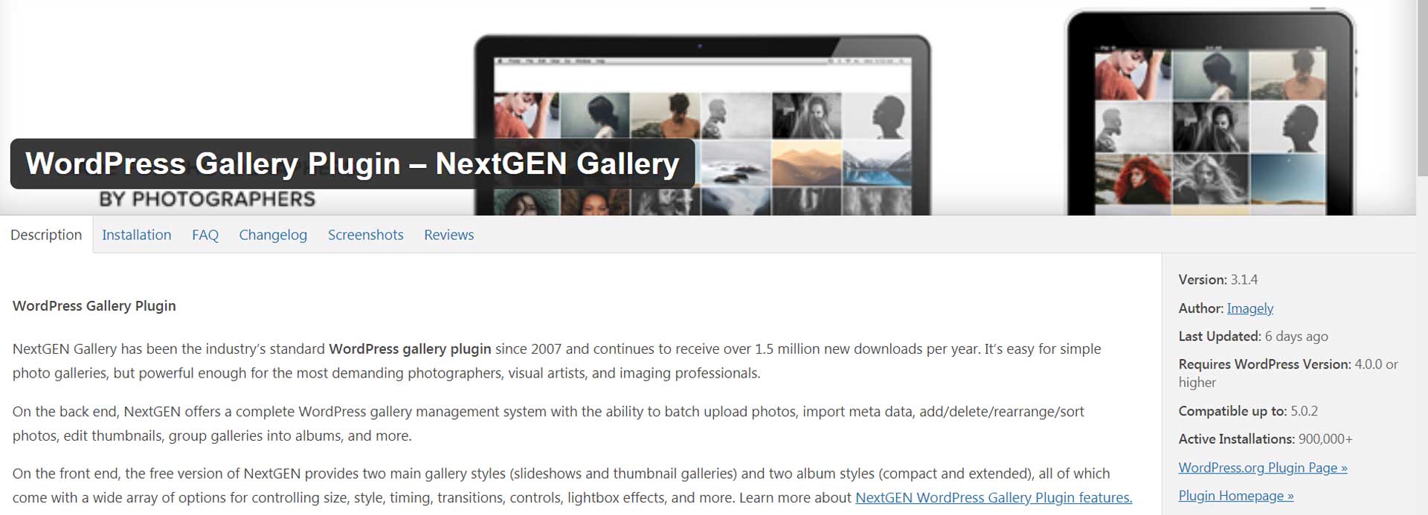Click the blue sky gradient photo on tablet

tap(1288, 179)
